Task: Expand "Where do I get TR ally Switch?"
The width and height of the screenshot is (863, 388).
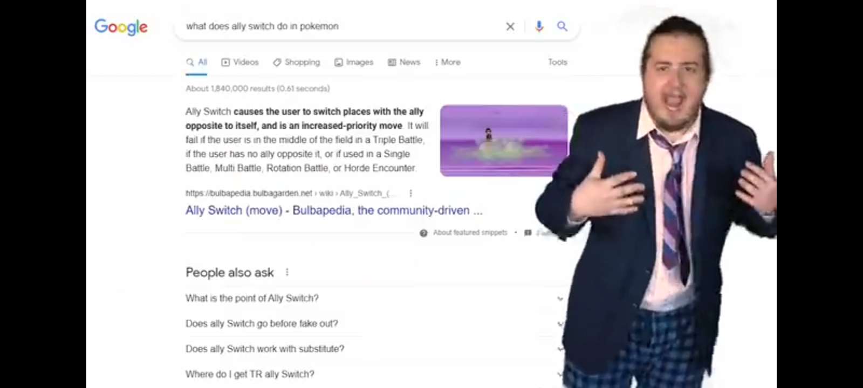Action: point(374,374)
